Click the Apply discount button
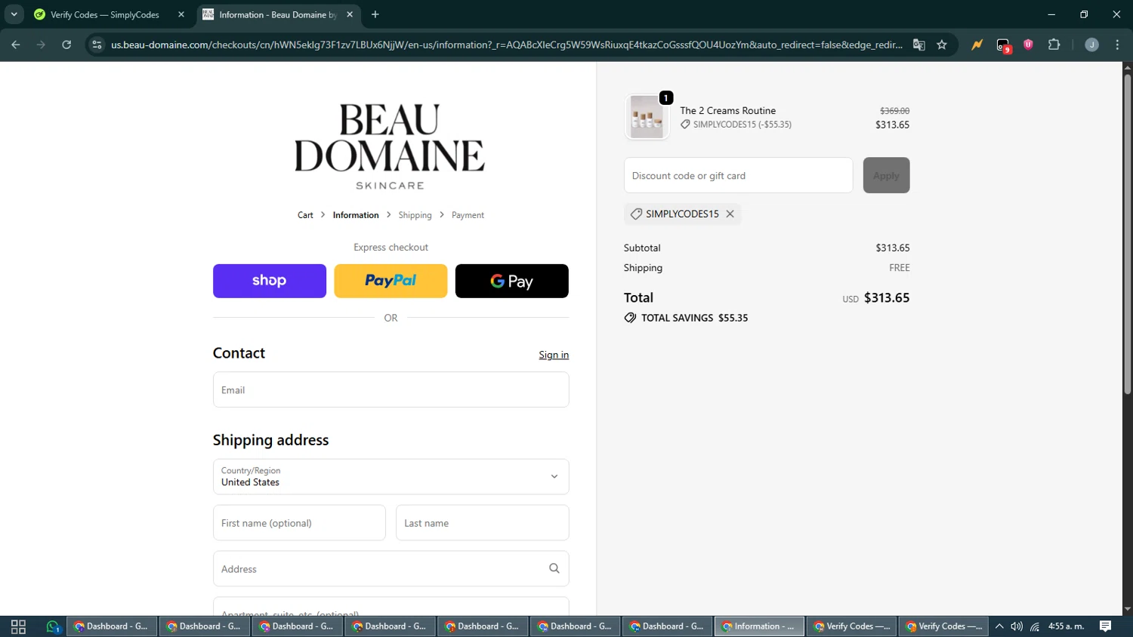 (x=887, y=175)
